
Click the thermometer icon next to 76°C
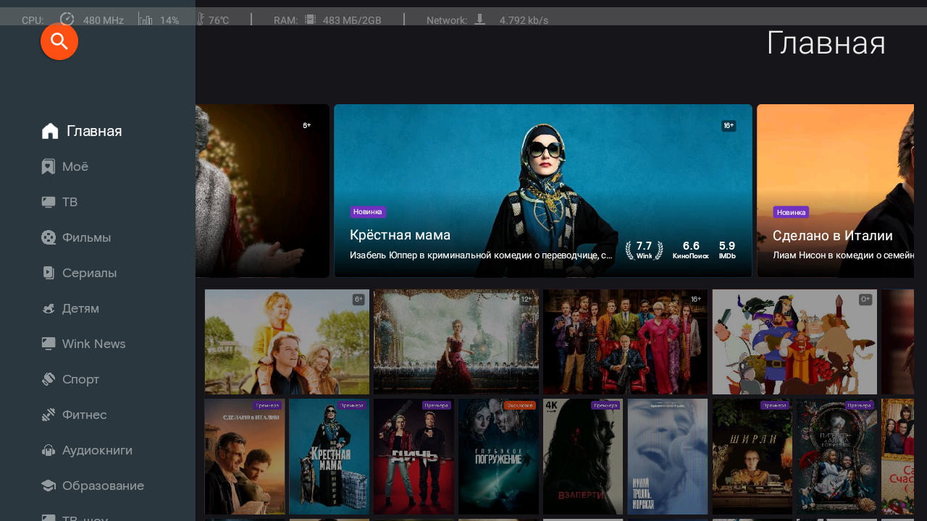[200, 20]
